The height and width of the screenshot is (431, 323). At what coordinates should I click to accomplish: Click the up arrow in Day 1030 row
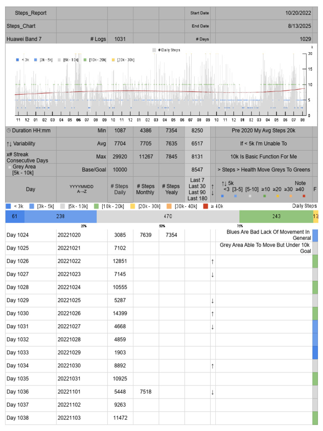coord(212,314)
